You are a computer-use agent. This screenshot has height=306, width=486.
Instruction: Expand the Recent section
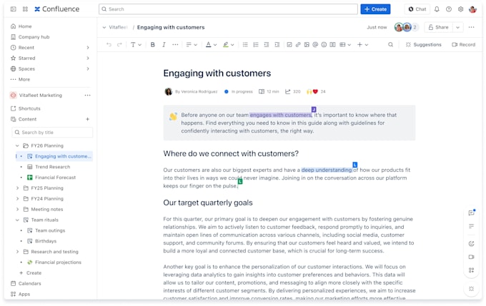click(88, 48)
